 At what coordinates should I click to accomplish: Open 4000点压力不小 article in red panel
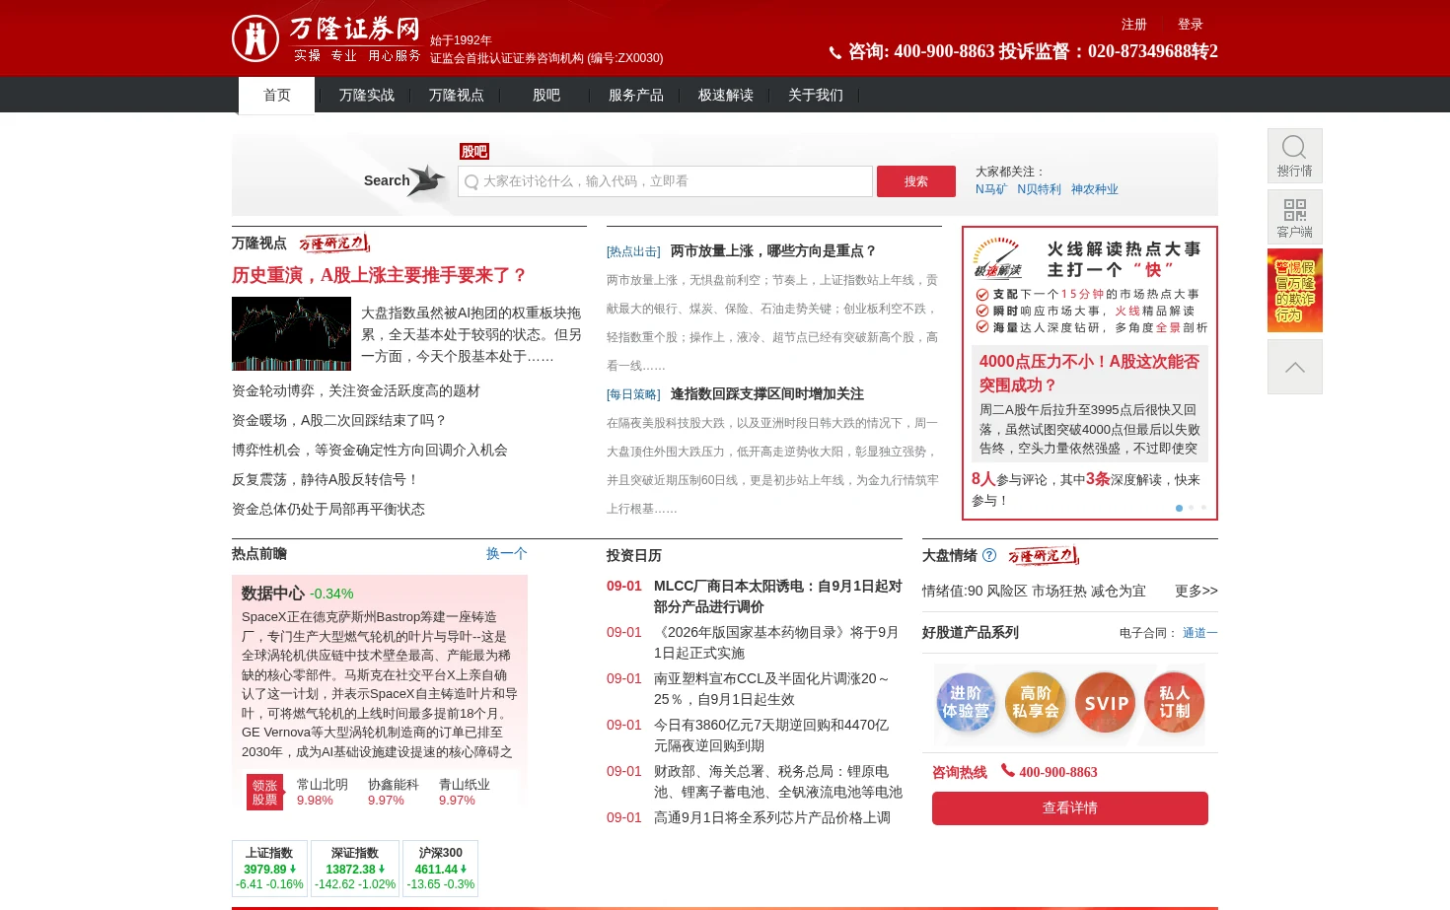1090,373
